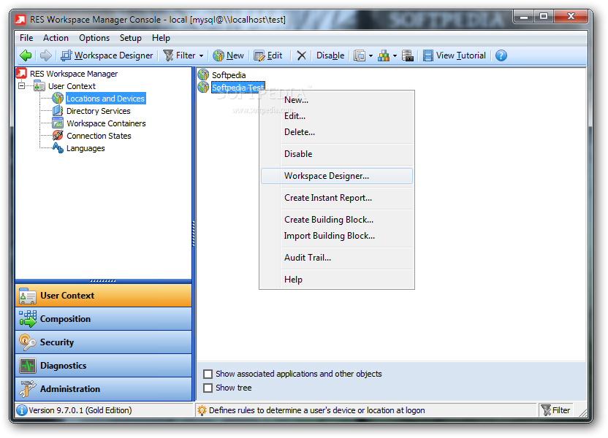Click the Locations and Devices globe icon
This screenshot has width=608, height=438.
point(58,99)
